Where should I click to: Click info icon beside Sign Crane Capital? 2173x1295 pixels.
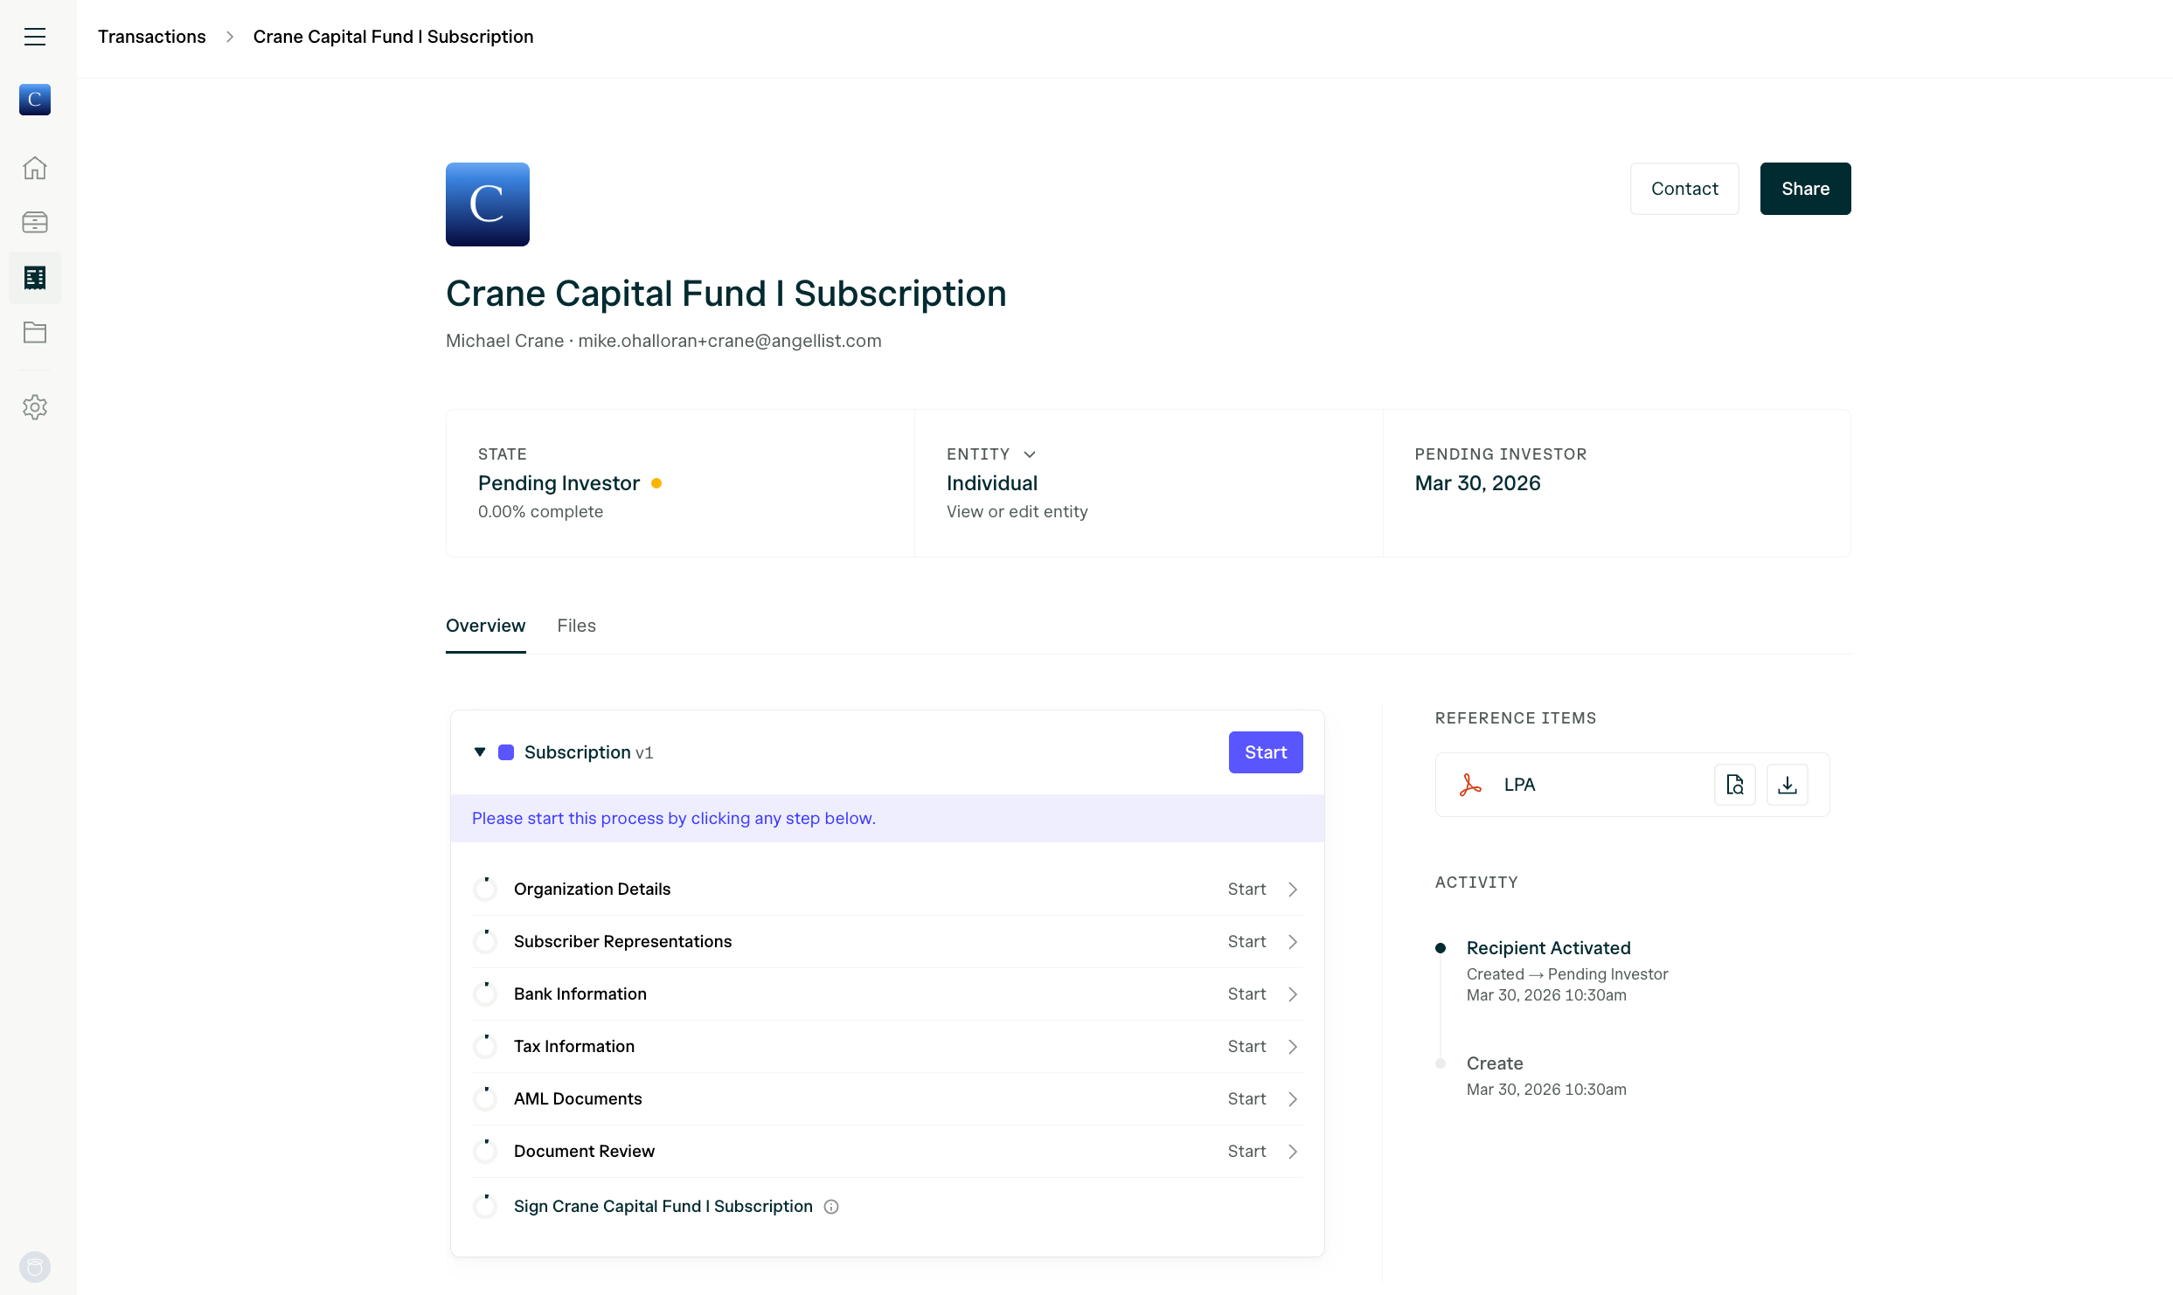pyautogui.click(x=831, y=1207)
